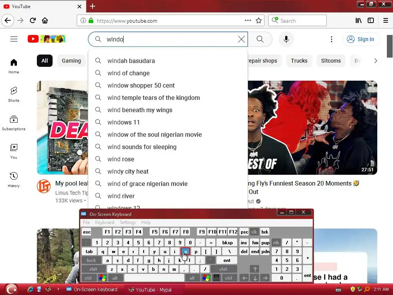Choose suggestion 'windows 11'
The width and height of the screenshot is (393, 295).
(168, 122)
